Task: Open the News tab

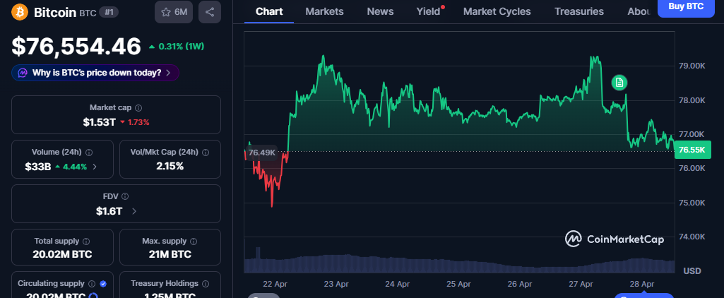Action: point(380,11)
